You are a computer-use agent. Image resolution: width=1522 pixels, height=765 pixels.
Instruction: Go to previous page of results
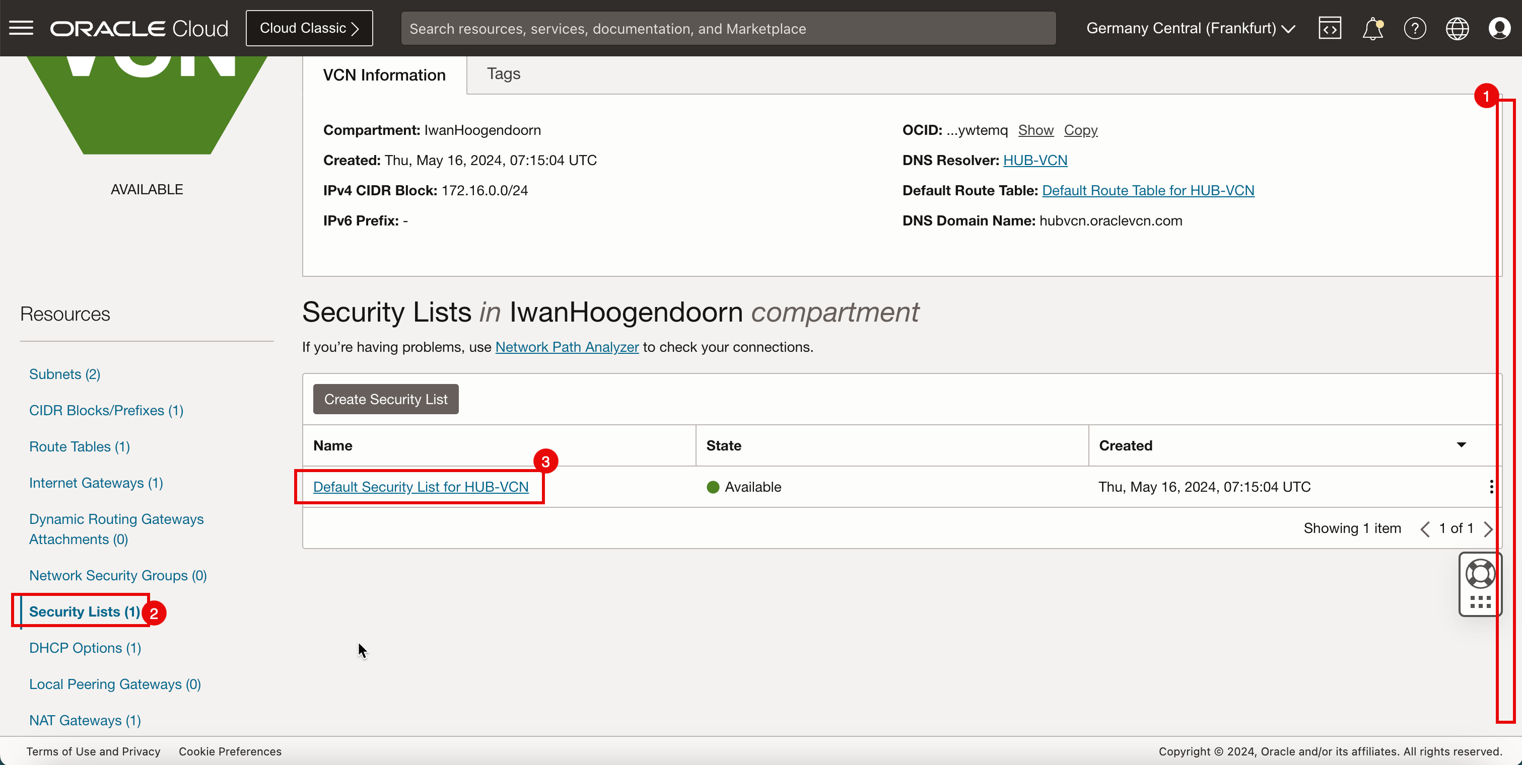tap(1425, 529)
